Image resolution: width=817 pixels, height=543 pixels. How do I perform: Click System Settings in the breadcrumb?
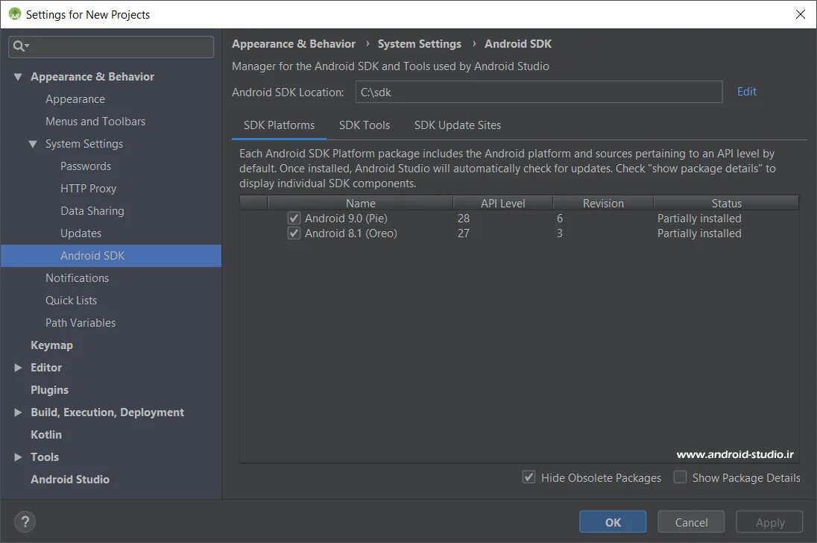pyautogui.click(x=420, y=44)
